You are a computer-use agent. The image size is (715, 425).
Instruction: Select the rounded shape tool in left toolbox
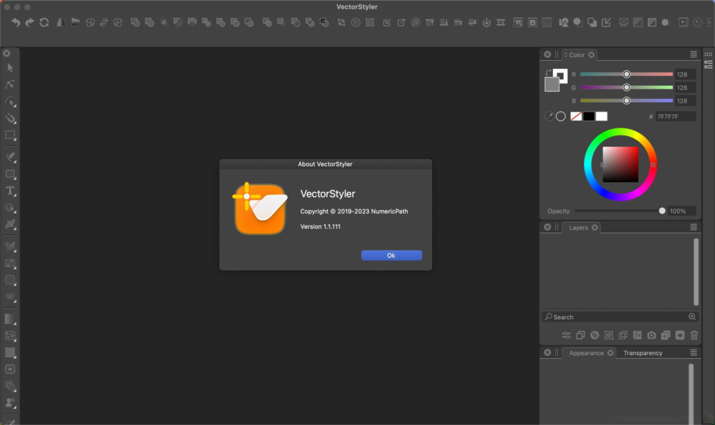tap(10, 280)
